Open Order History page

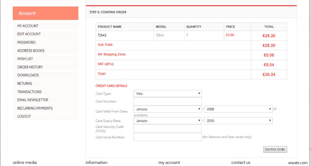(x=30, y=67)
